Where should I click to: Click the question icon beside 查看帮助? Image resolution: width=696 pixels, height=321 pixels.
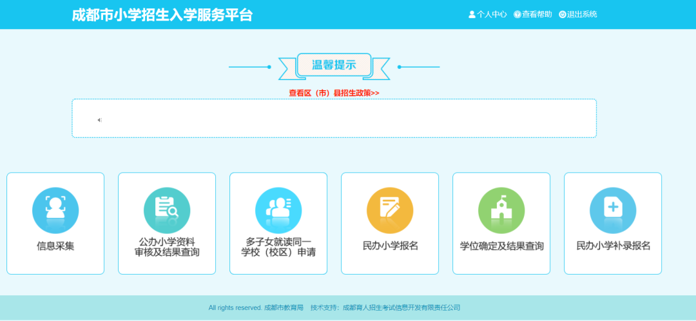pyautogui.click(x=517, y=15)
